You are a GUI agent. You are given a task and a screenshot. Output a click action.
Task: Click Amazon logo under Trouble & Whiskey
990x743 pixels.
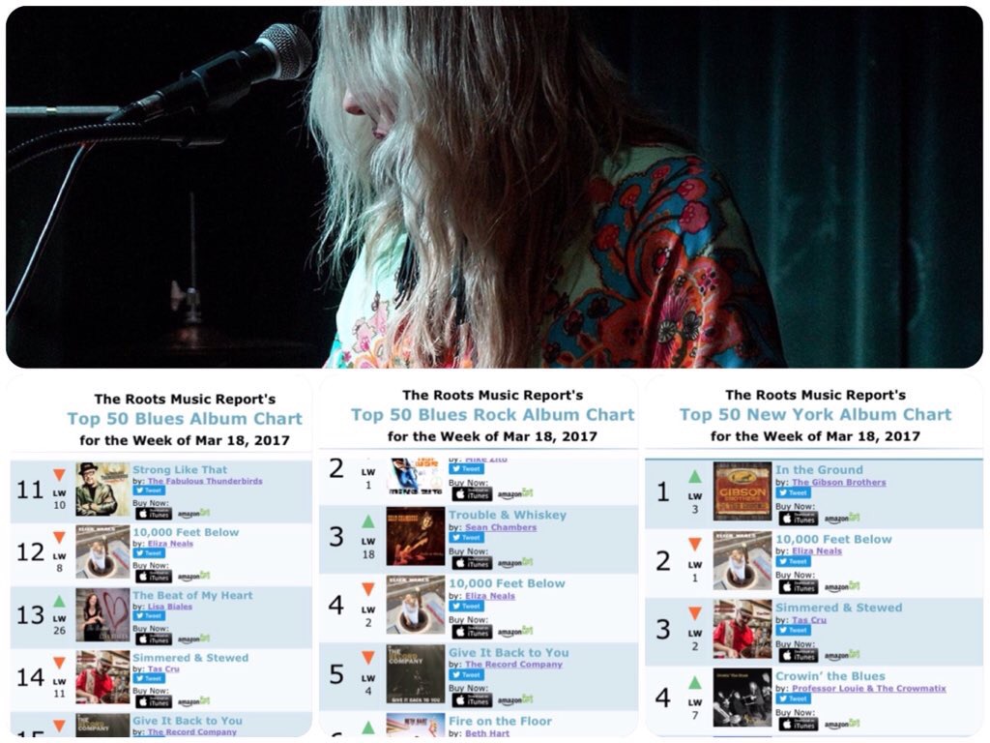[x=515, y=563]
